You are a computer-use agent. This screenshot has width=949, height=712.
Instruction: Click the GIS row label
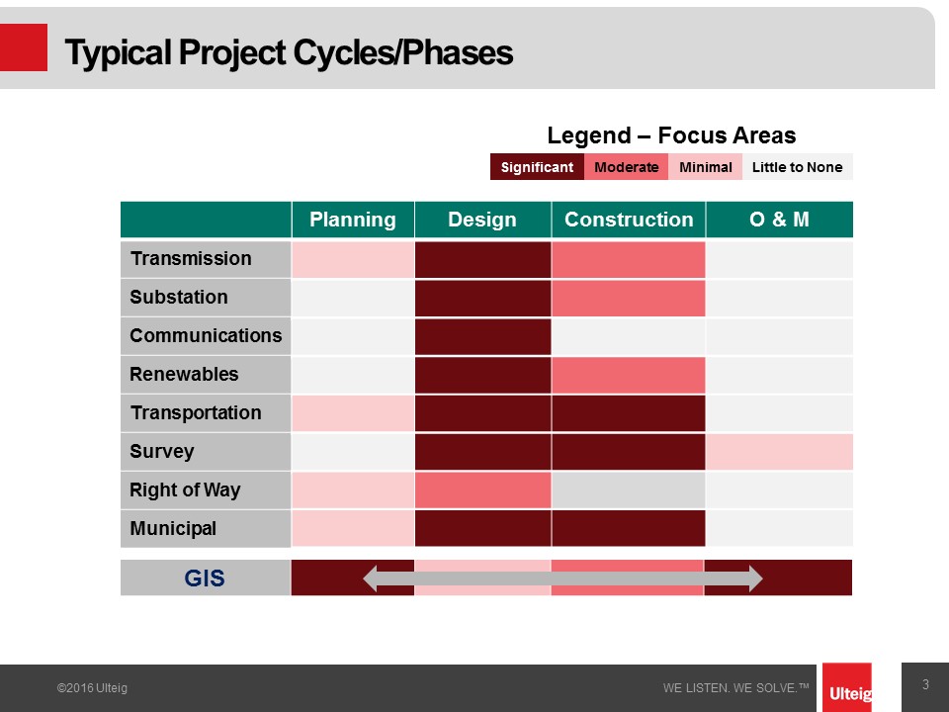click(206, 578)
